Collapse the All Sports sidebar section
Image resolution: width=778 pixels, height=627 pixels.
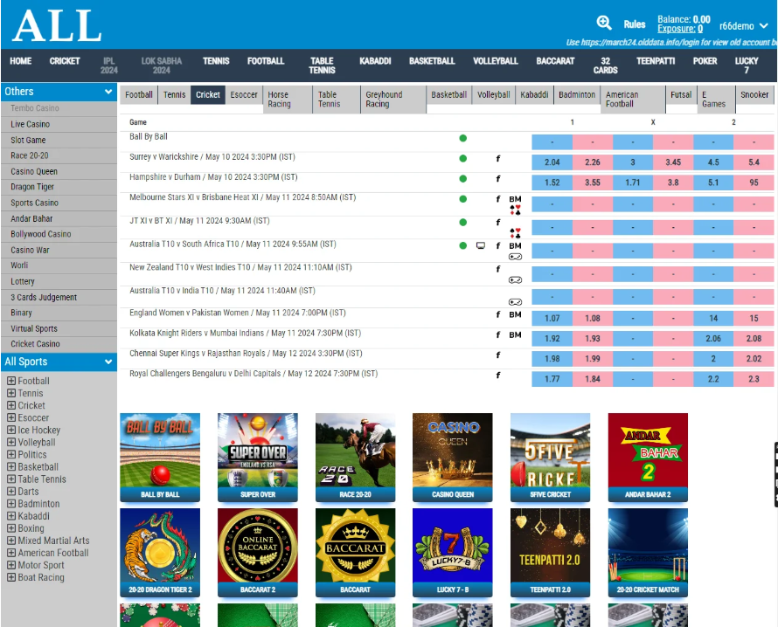108,362
